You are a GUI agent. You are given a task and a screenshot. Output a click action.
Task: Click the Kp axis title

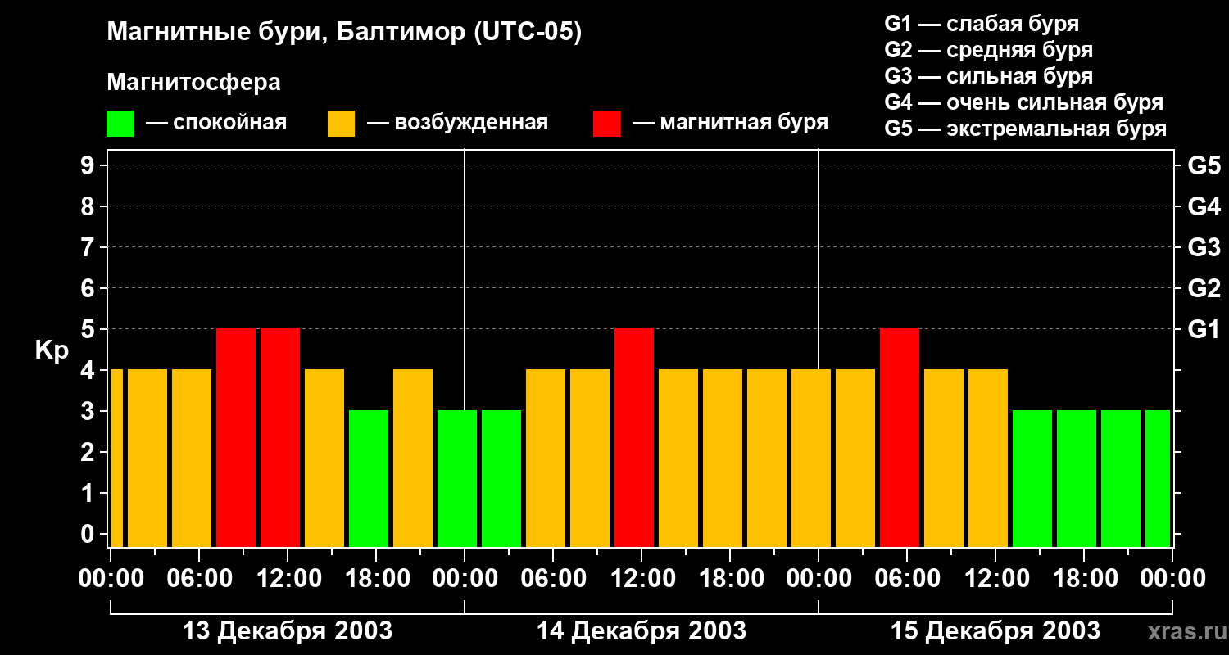pos(52,350)
